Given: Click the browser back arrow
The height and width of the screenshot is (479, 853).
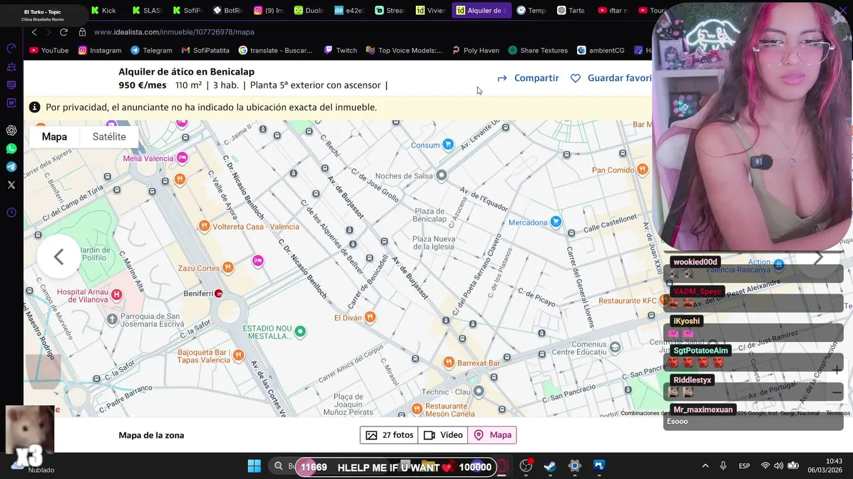Looking at the screenshot, I should point(34,32).
